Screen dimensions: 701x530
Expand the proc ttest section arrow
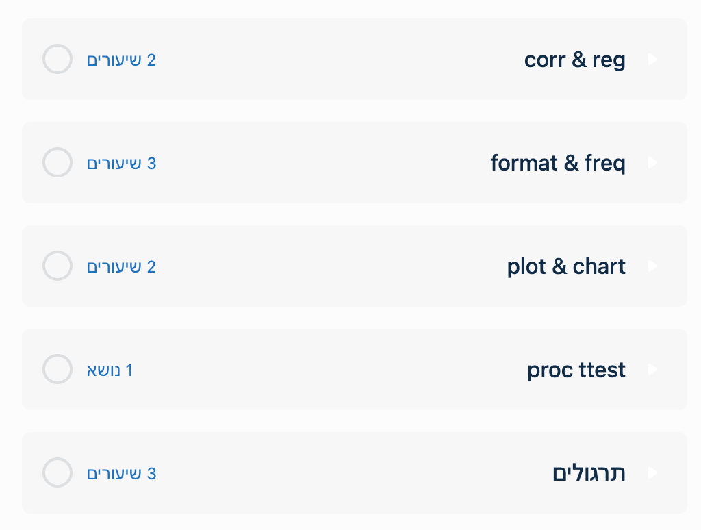(652, 370)
